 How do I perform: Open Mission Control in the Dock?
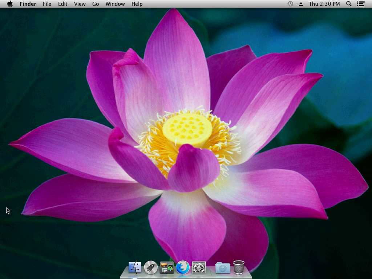167,268
